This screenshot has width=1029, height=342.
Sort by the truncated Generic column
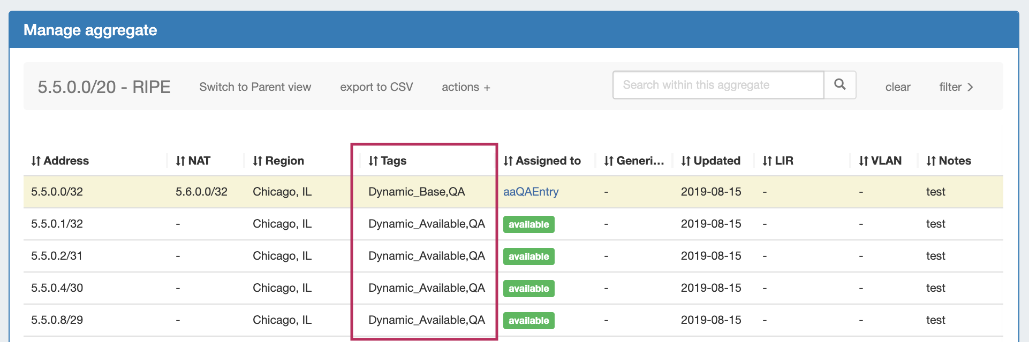coord(634,161)
